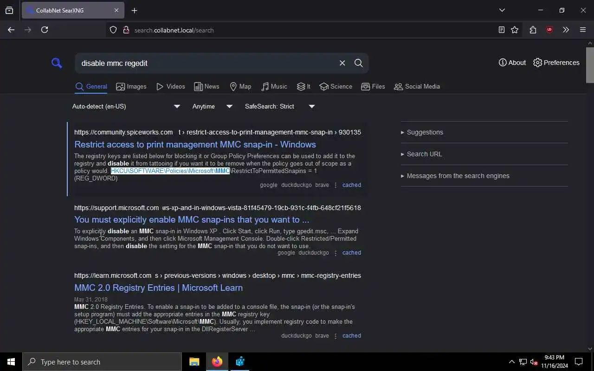Open Preferences settings
This screenshot has height=371, width=594.
pos(556,63)
